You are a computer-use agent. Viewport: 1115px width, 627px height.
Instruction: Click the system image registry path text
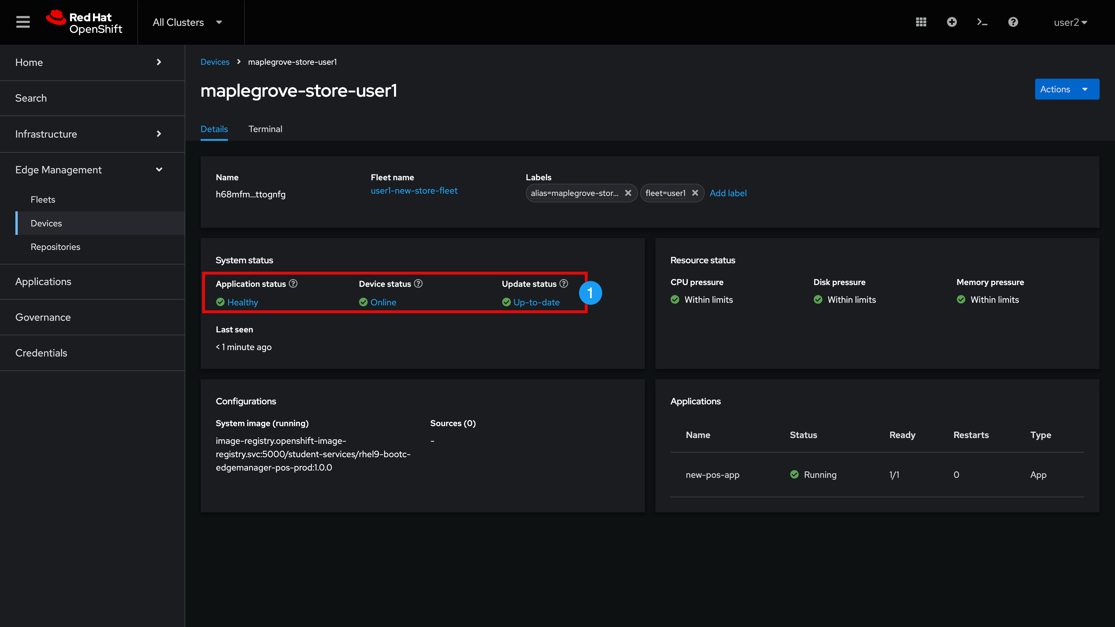tap(313, 454)
